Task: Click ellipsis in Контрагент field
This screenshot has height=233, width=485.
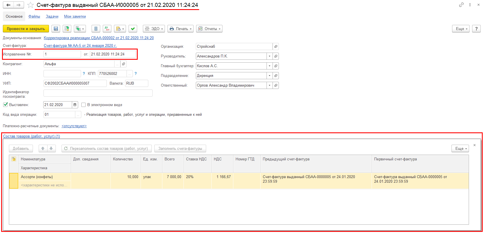Action: pos(117,64)
